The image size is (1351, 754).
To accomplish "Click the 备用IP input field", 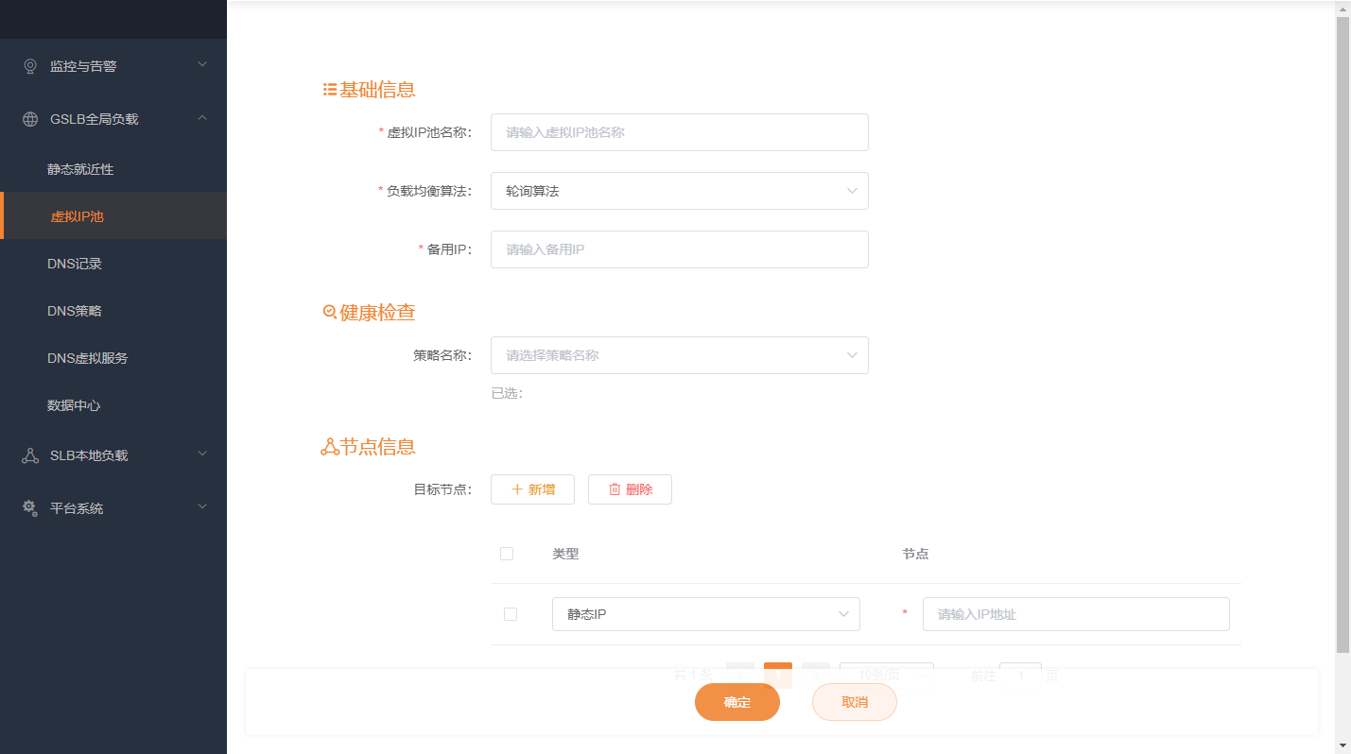I will coord(679,249).
